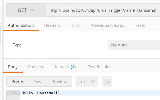The image size is (160, 100).
Task: Open the GET method dropdown
Action: coord(26,10)
